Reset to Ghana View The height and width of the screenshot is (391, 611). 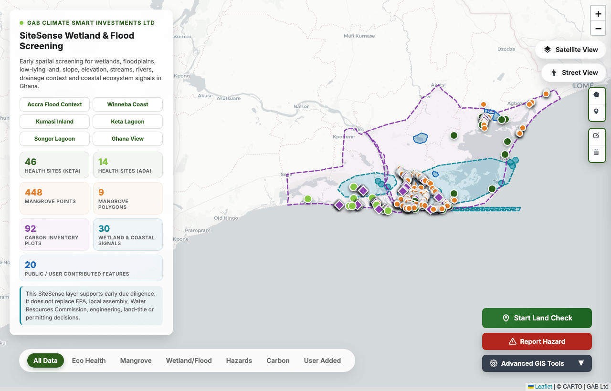127,139
